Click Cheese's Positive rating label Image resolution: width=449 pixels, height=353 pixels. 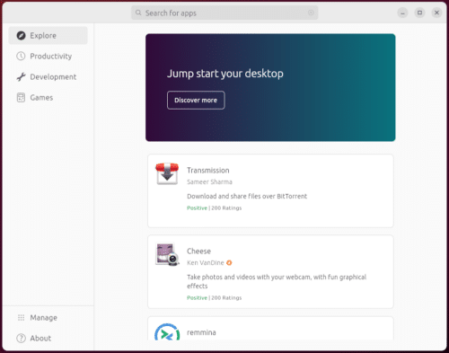[197, 298]
